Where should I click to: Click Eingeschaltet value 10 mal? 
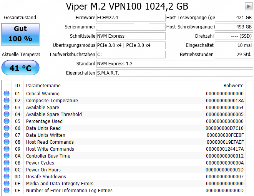pyautogui.click(x=234, y=45)
